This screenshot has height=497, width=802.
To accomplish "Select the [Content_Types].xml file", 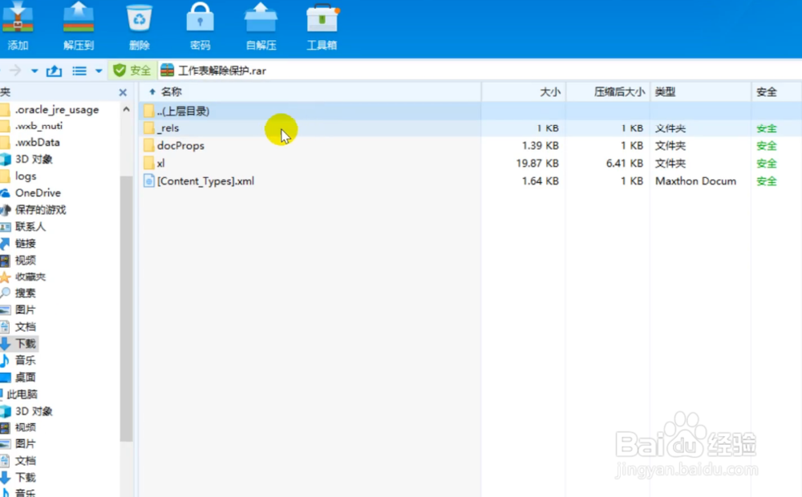I will 470,181.
